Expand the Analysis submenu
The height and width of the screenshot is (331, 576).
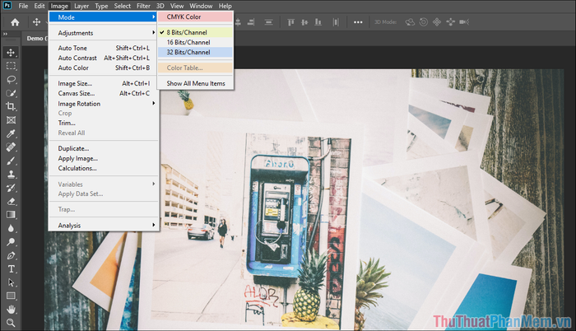(x=104, y=226)
